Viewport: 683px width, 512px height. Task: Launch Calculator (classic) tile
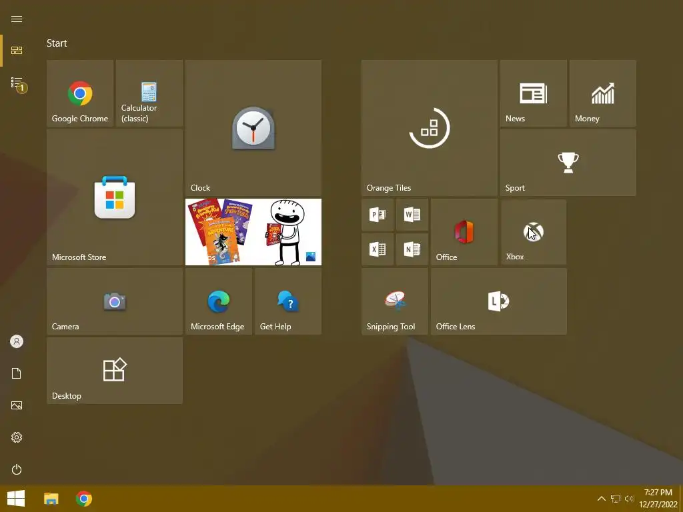[x=149, y=93]
